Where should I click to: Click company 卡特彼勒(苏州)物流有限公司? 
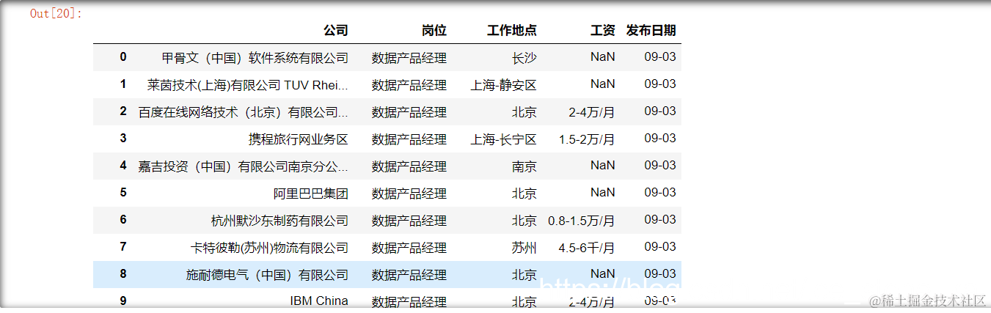pyautogui.click(x=269, y=248)
